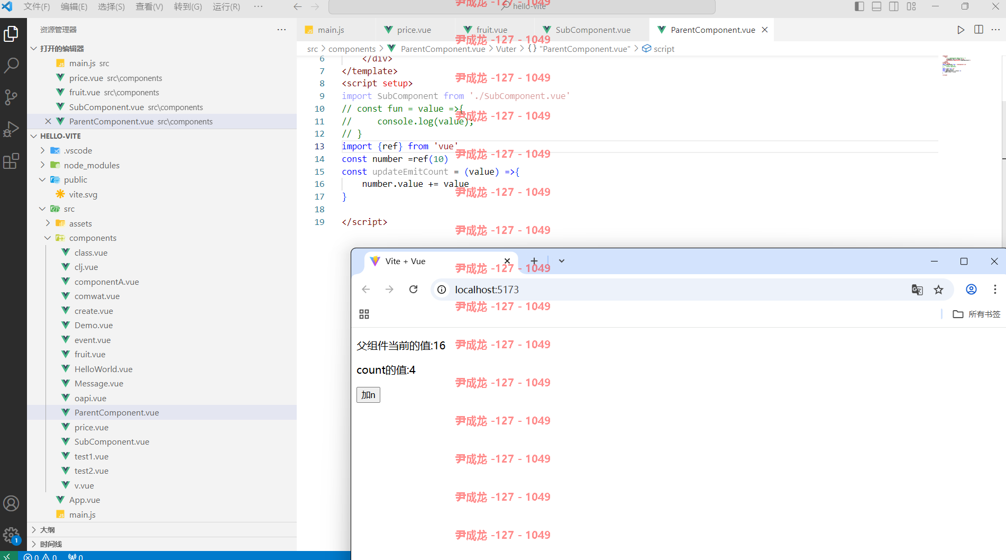Screen dimensions: 1006x560
Task: Open the Accounts menu in activity bar
Action: [11, 503]
